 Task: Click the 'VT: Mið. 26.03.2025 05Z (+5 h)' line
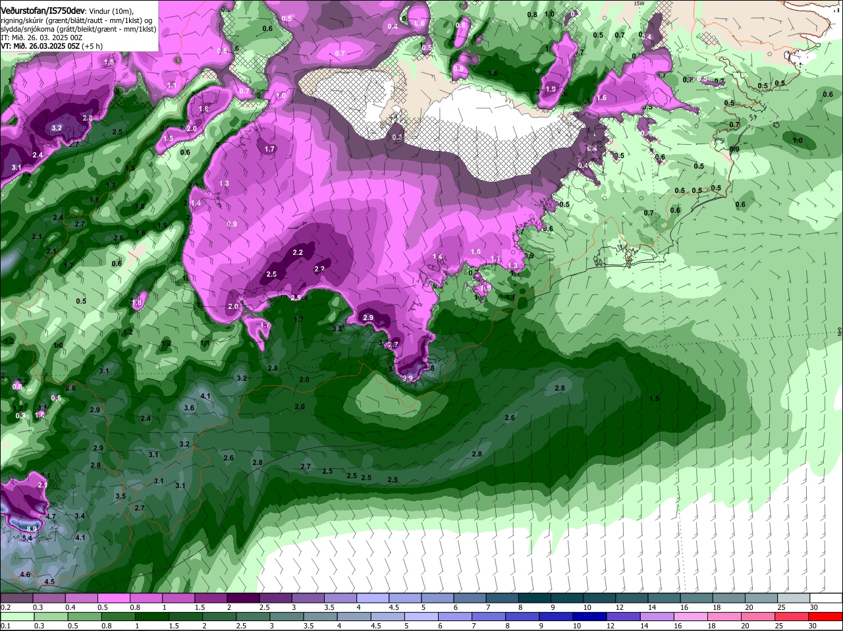[51, 46]
